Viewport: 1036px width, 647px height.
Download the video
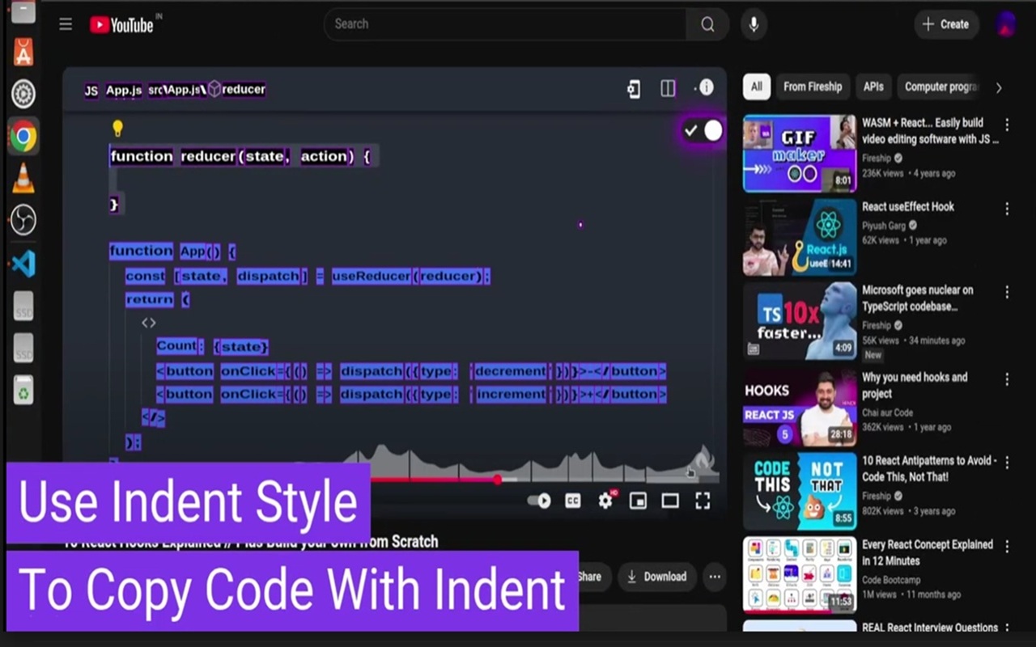(657, 577)
